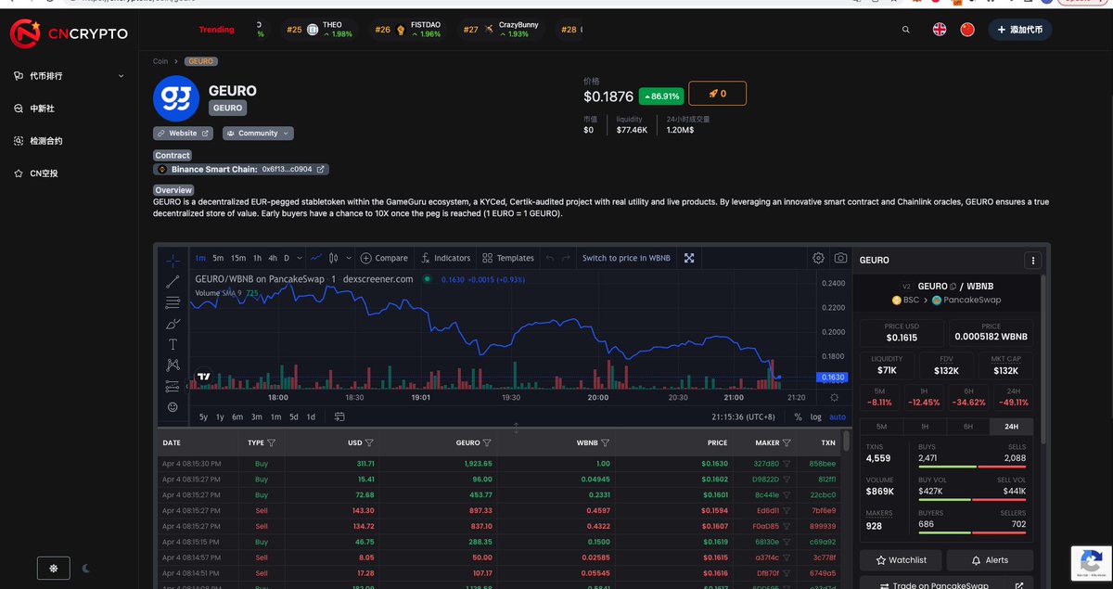Filter the TYPE column
This screenshot has height=589, width=1113.
pos(272,443)
